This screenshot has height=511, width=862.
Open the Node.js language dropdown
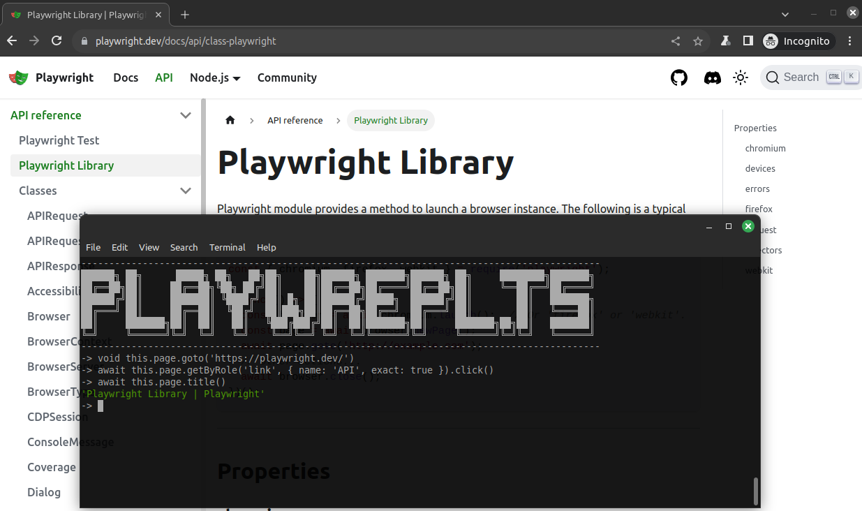(x=215, y=77)
